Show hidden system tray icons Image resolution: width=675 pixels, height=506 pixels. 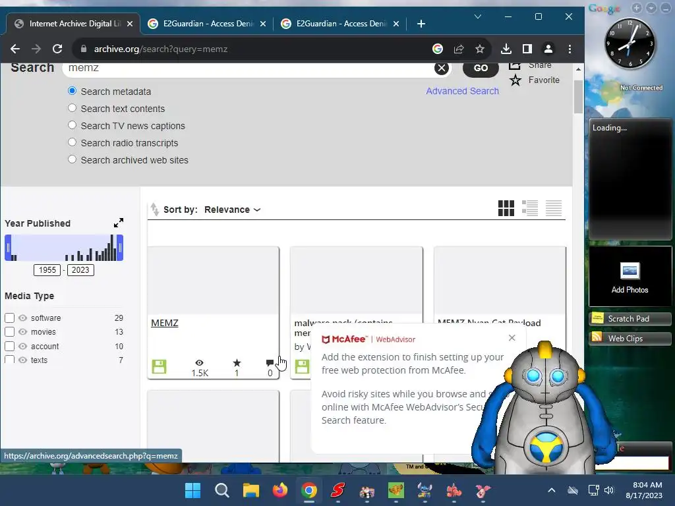(x=552, y=490)
